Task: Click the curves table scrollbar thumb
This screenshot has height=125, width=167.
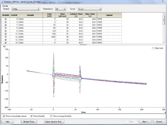Action: point(164,20)
